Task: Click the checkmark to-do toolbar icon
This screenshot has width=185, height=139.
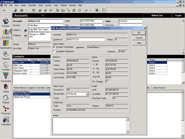Action: [x=79, y=10]
